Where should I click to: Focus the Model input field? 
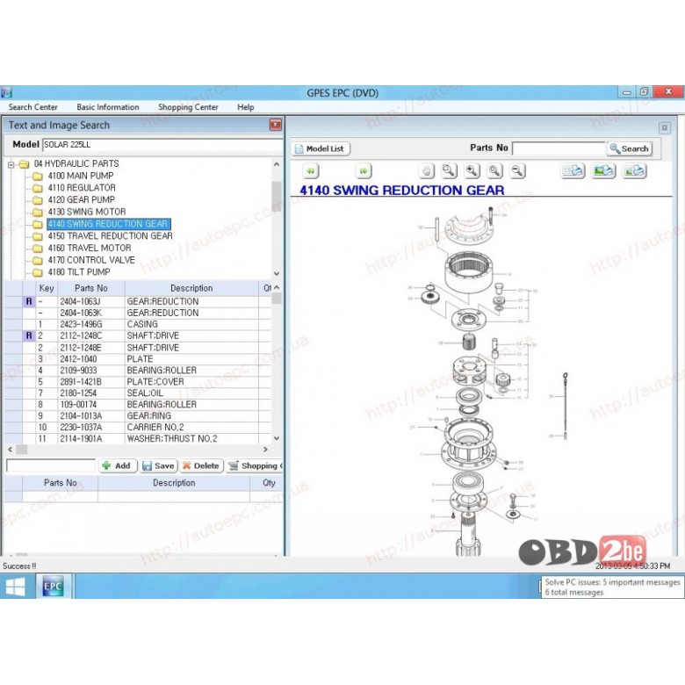tap(162, 145)
